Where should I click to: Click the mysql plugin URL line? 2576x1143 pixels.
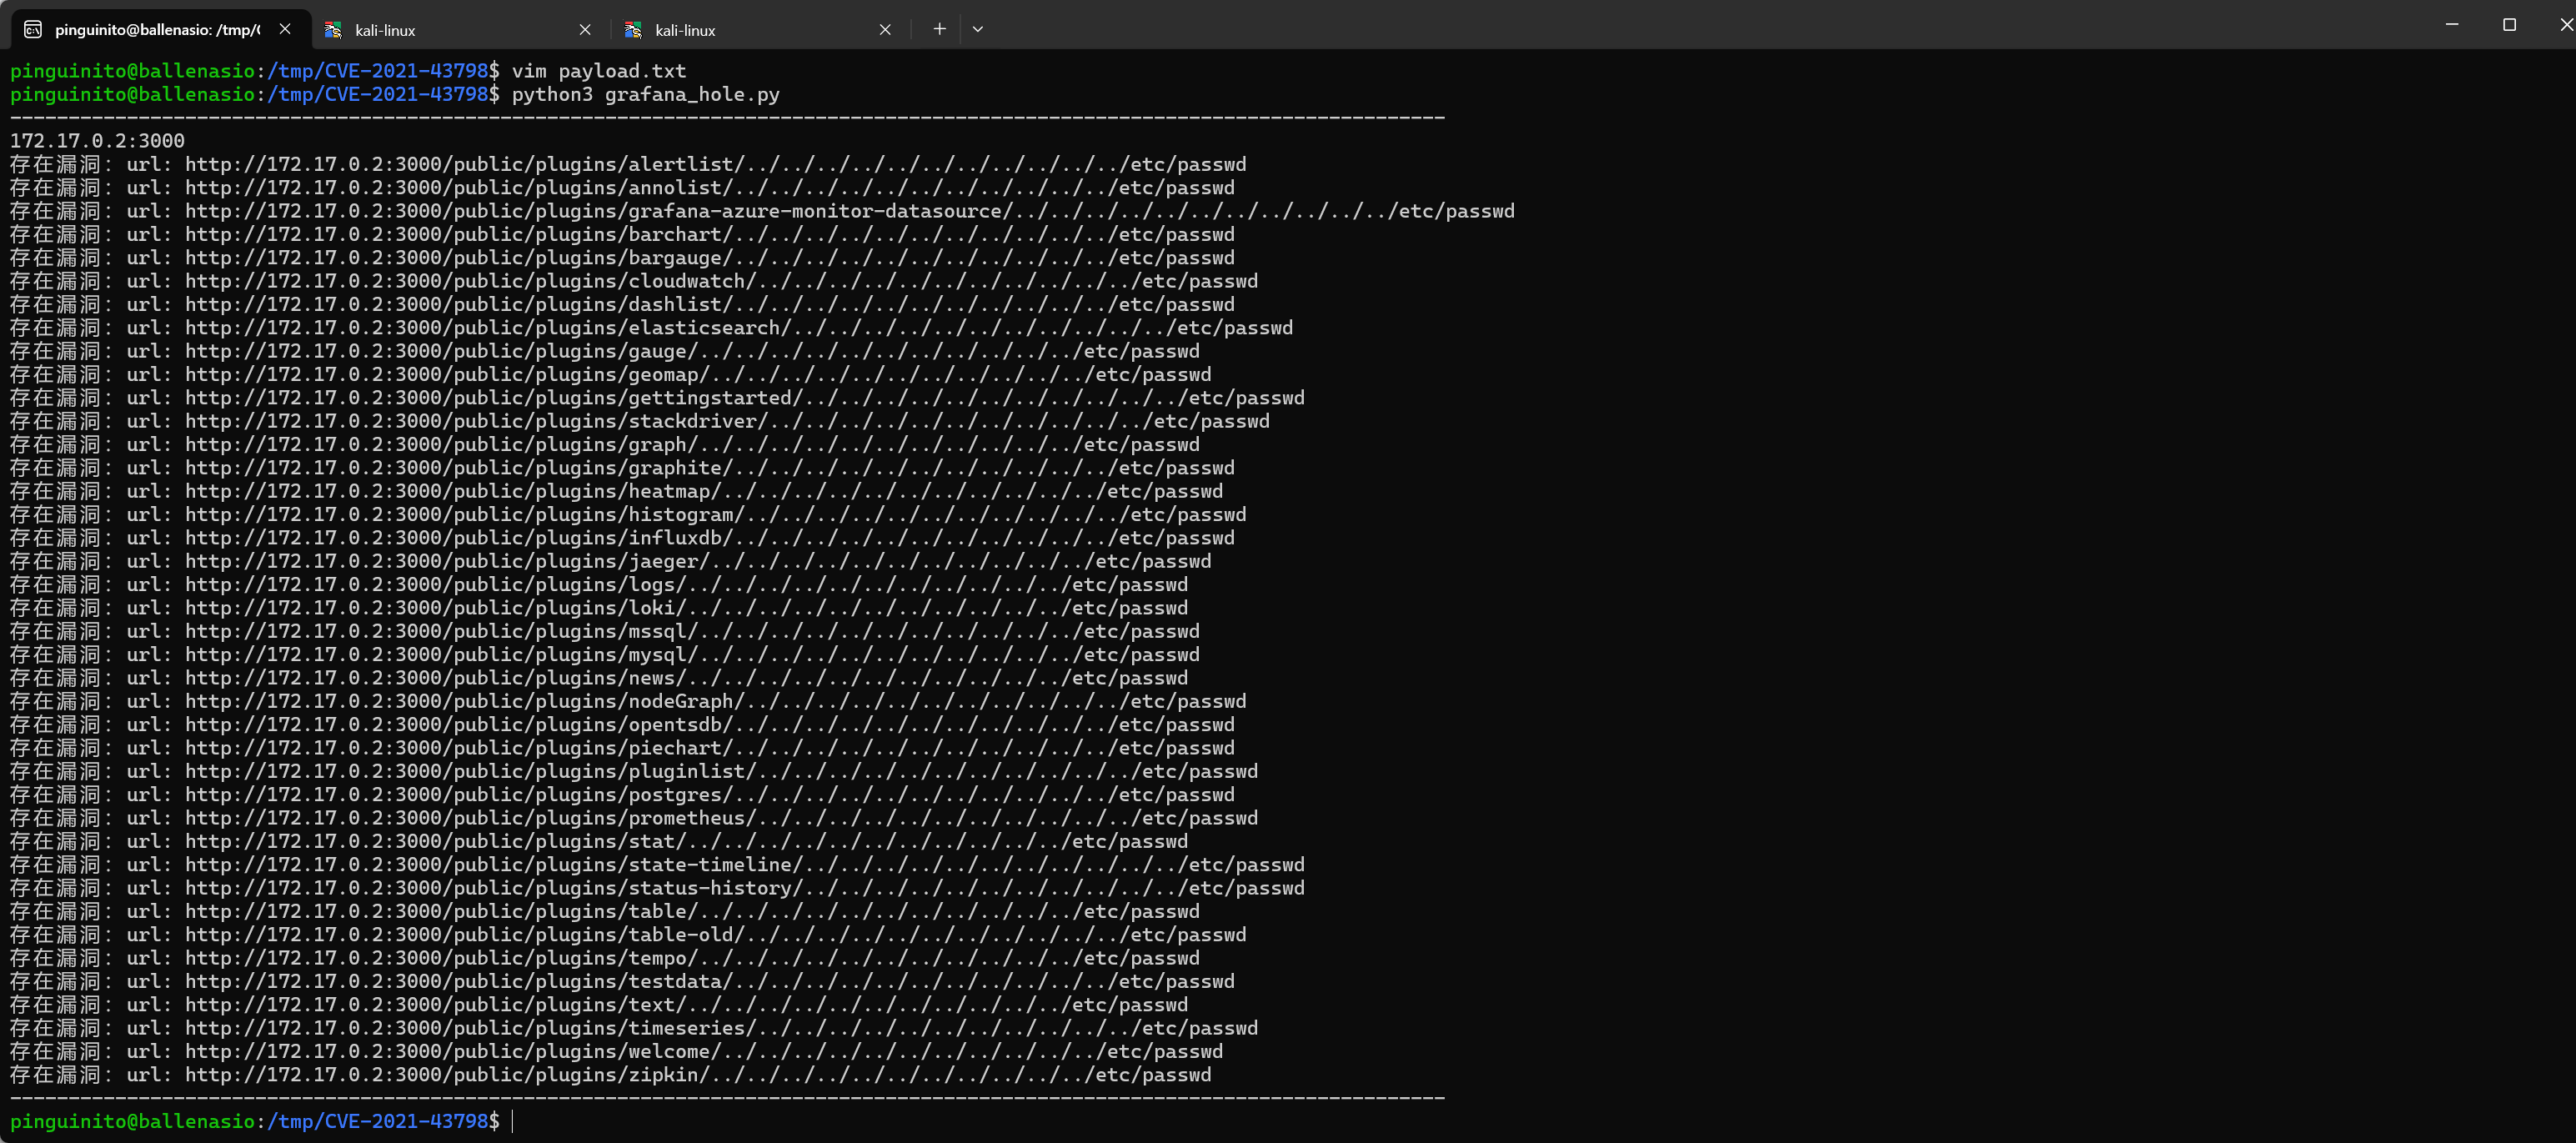point(605,654)
